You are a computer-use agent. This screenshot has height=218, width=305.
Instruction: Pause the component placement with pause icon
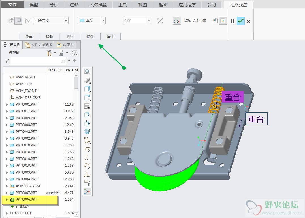[x=233, y=21]
